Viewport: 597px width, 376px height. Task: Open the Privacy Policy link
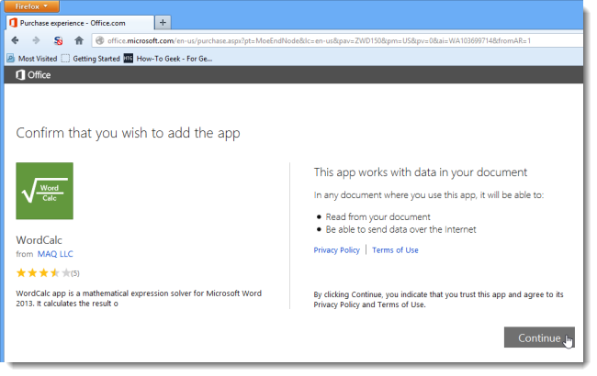click(336, 250)
